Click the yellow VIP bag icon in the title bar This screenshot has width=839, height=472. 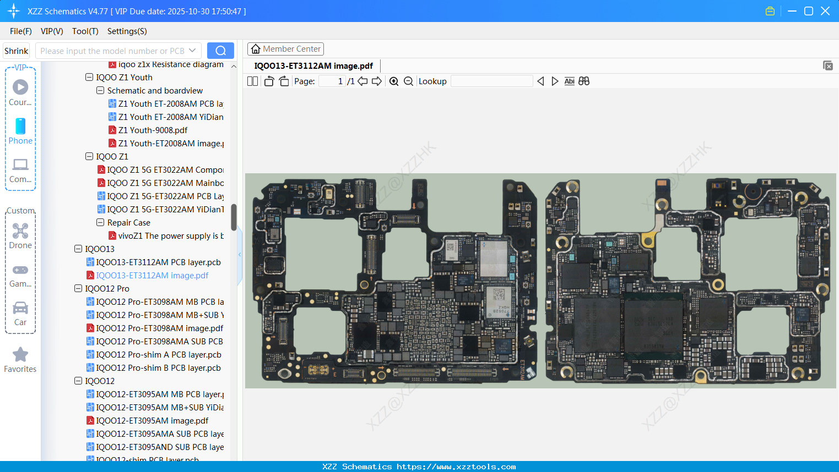(x=770, y=11)
